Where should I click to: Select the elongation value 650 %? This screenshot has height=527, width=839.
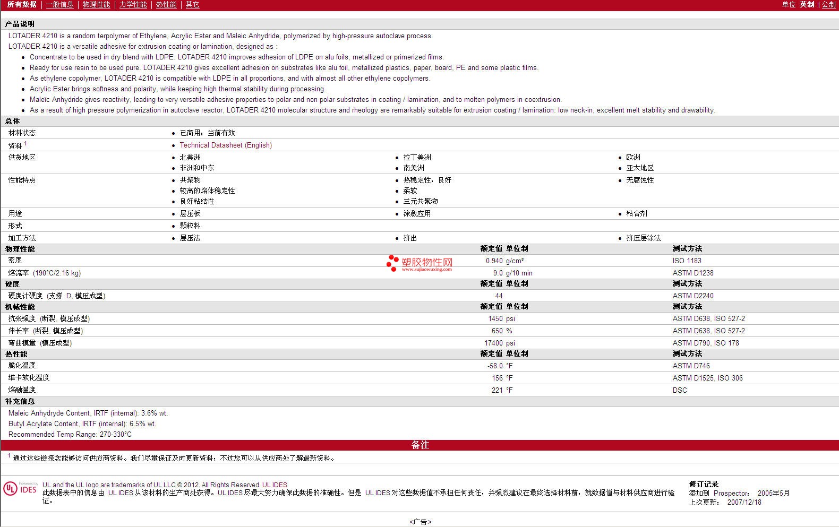pos(502,331)
